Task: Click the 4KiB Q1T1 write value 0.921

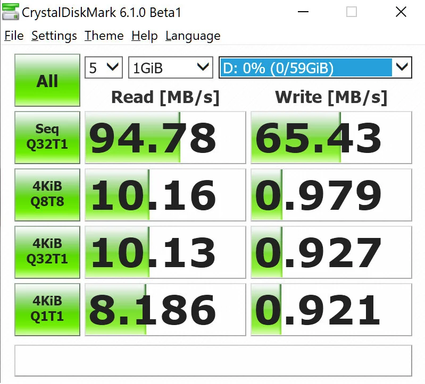Action: coord(331,309)
